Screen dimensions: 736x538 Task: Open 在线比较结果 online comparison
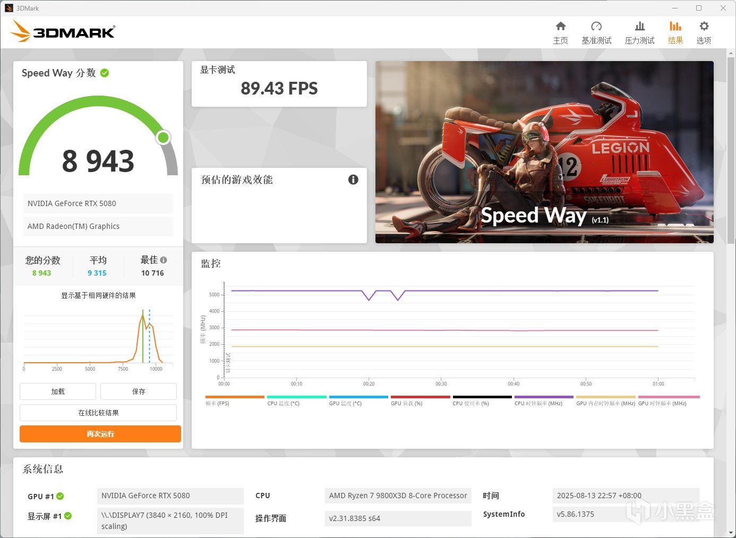(x=98, y=413)
